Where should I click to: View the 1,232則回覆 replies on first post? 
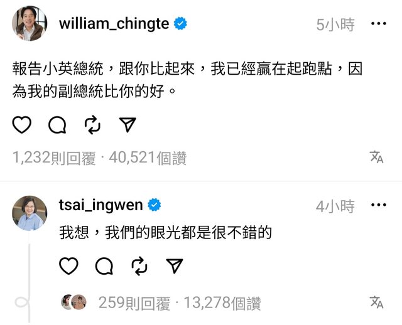[x=54, y=157]
